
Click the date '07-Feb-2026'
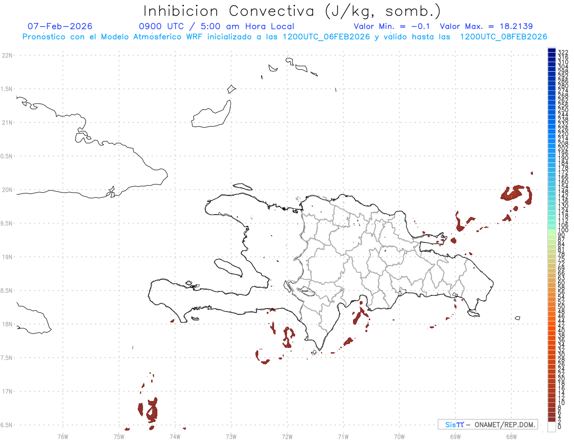60,26
